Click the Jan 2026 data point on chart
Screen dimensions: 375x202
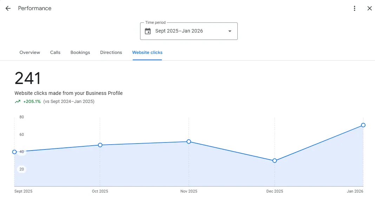[363, 125]
